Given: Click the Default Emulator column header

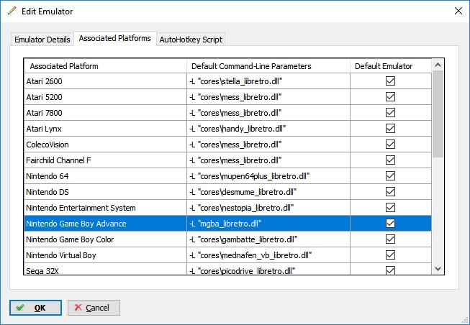Looking at the screenshot, I should pyautogui.click(x=391, y=66).
